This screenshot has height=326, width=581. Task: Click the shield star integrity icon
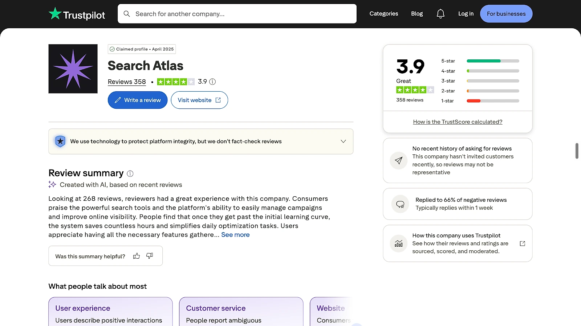tap(60, 141)
